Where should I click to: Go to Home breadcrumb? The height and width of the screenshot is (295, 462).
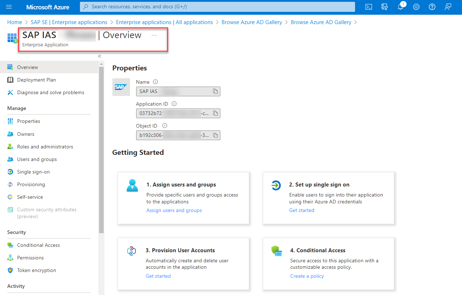14,22
